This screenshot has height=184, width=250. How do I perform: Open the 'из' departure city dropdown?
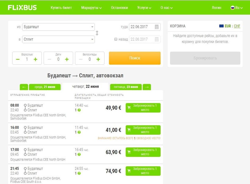coord(58,27)
